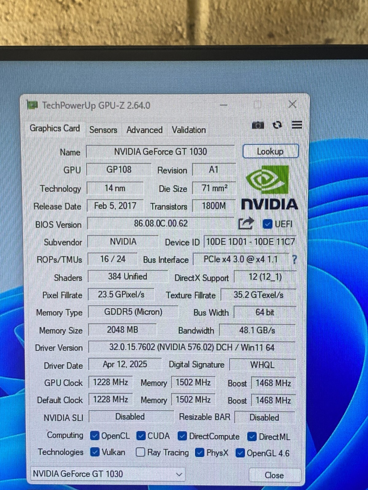Screen dimensions: 368x490
Task: Click the Revision field A1
Action: (x=214, y=170)
